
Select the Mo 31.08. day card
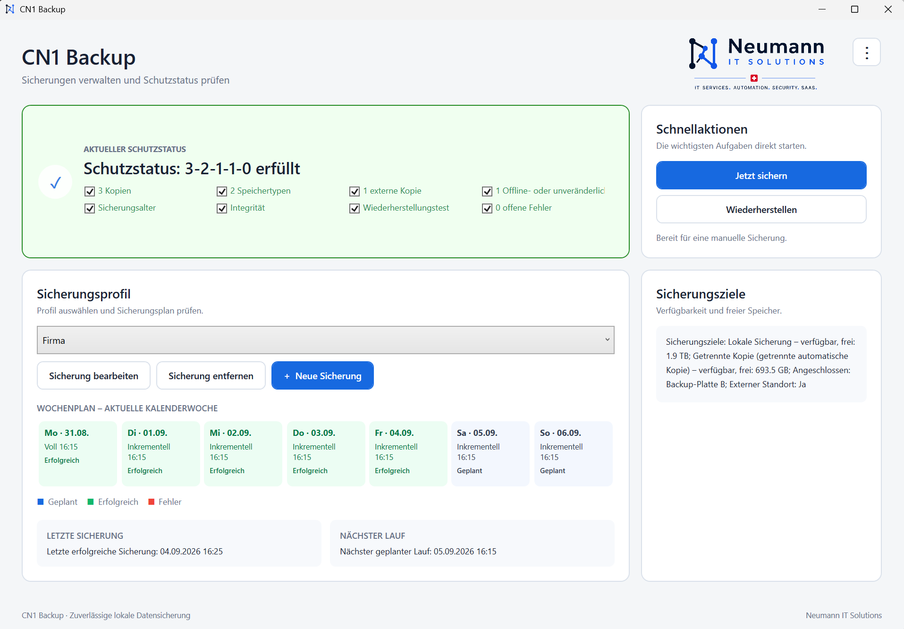78,454
